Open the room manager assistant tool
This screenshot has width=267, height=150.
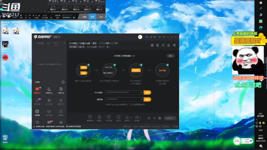[x=49, y=90]
